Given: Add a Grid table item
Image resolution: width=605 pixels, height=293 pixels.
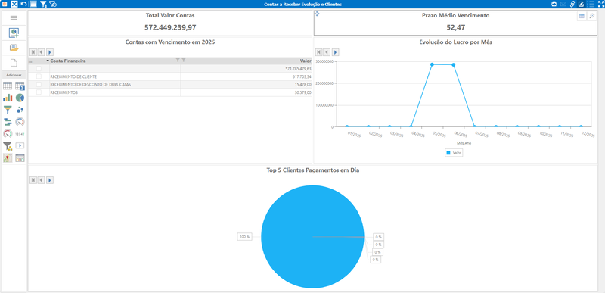Looking at the screenshot, I should pos(8,86).
